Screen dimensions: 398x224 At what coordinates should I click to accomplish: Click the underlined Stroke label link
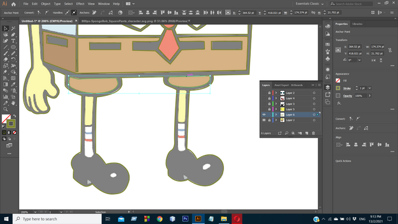pos(347,88)
